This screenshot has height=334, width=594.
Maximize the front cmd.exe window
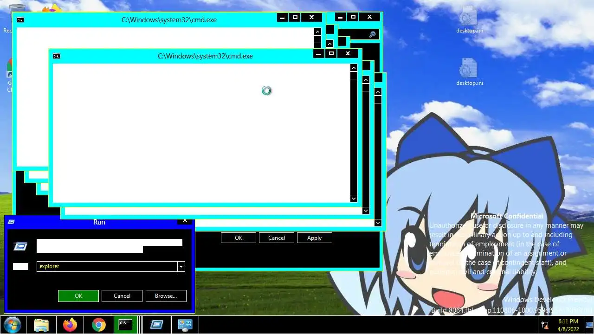[x=331, y=54]
